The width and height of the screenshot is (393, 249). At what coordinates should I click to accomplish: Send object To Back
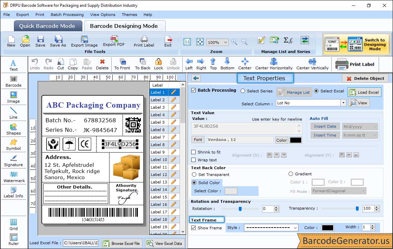point(143,64)
